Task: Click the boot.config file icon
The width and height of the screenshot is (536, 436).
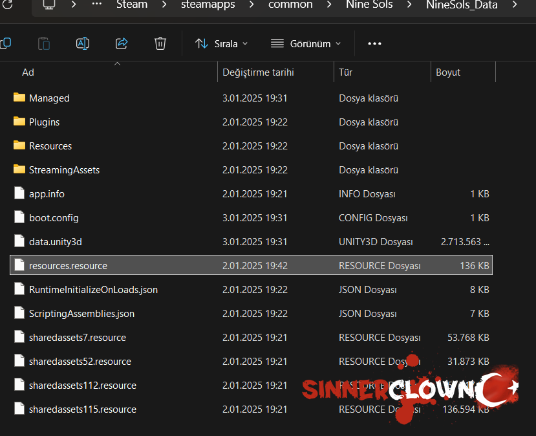Action: point(19,217)
